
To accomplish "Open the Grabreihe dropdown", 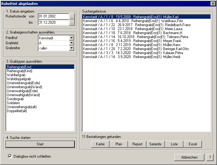I will click(71, 48).
